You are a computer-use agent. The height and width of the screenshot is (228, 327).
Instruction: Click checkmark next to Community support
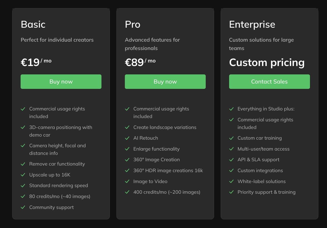click(x=23, y=207)
